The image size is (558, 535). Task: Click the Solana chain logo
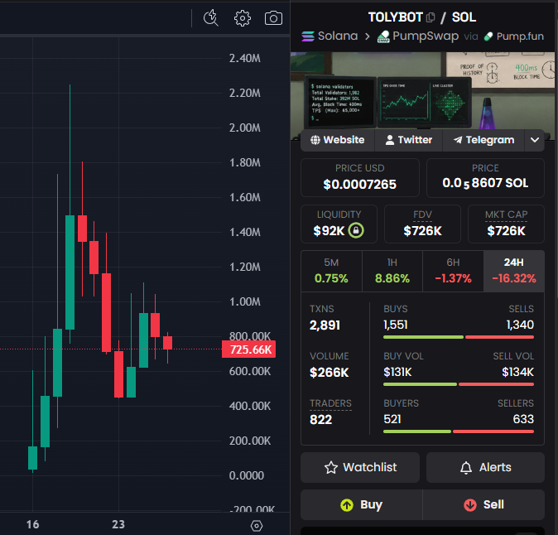coord(308,36)
